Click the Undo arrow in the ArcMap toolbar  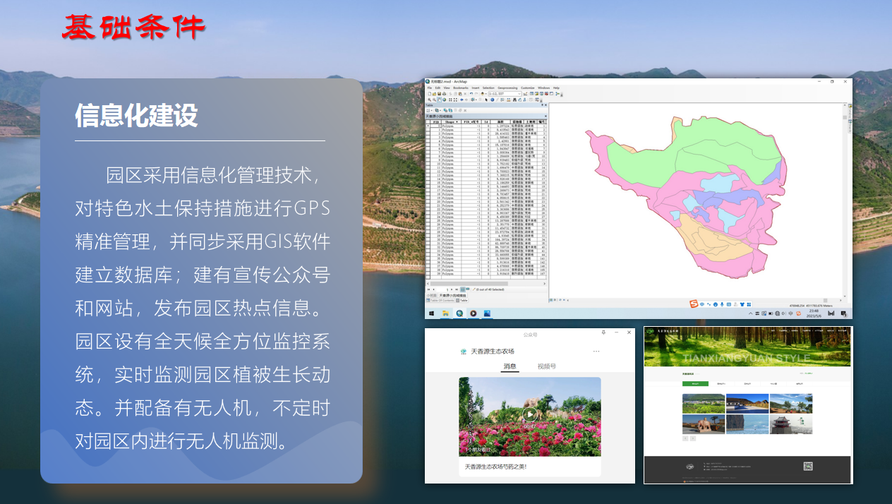471,94
